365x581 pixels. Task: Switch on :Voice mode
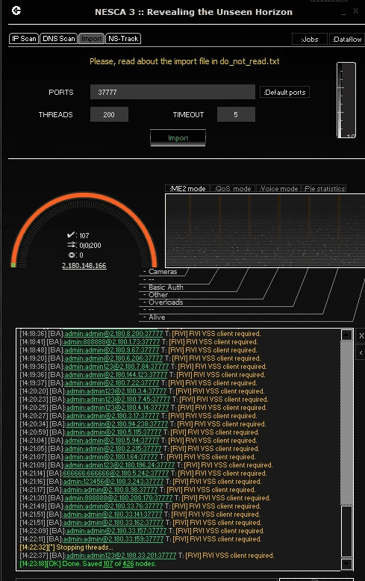(x=278, y=189)
